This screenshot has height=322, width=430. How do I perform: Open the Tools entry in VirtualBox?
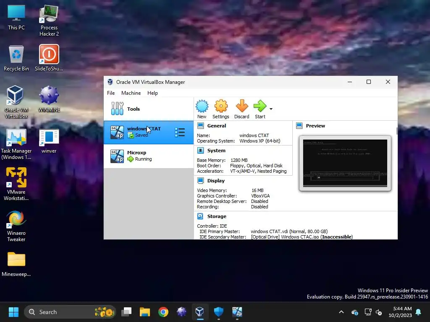(148, 109)
